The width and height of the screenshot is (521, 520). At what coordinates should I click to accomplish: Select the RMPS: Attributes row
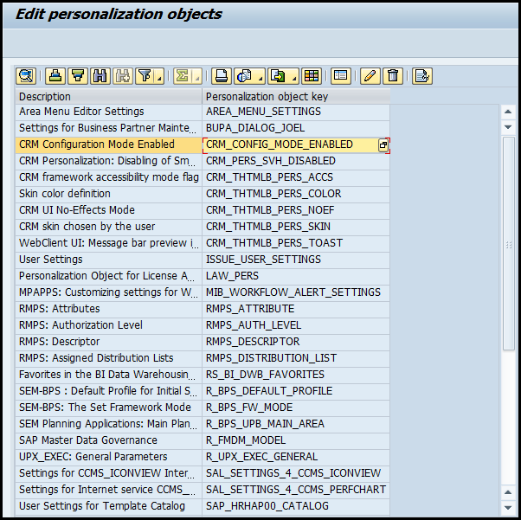[109, 309]
